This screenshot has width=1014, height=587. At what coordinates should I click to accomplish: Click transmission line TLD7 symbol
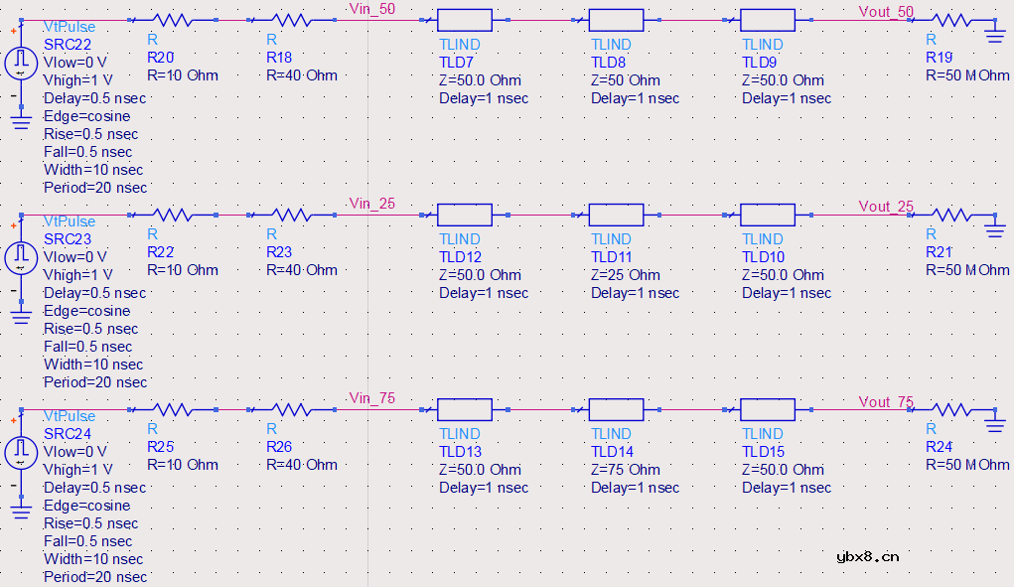[465, 19]
